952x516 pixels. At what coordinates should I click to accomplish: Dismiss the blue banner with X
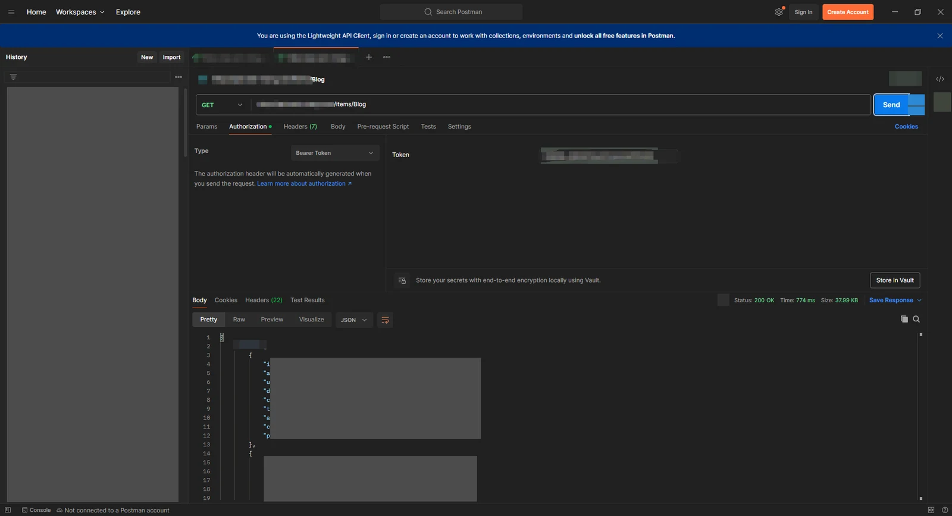(x=940, y=36)
